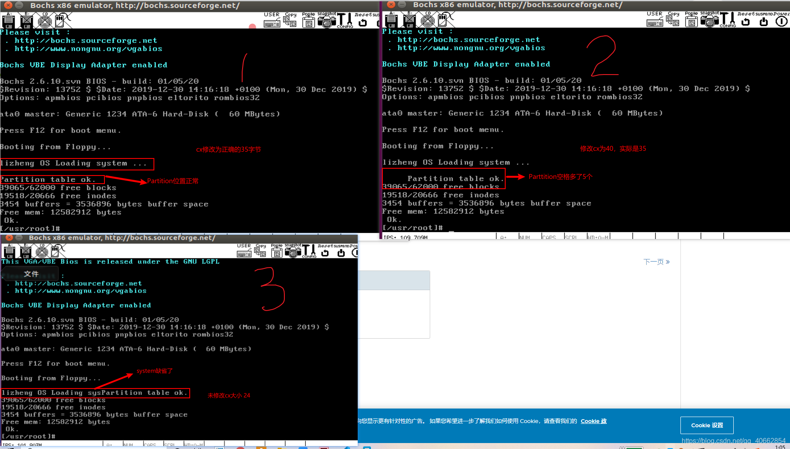Click floppy B: icon in Bochs window numbered 3
The height and width of the screenshot is (449, 790).
tap(26, 252)
